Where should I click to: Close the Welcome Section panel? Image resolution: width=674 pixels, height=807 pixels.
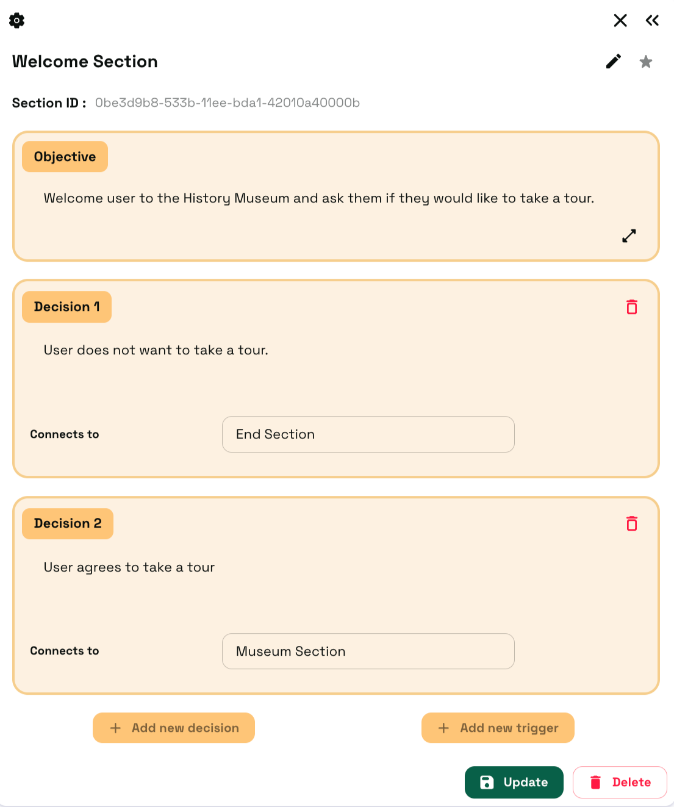(620, 21)
